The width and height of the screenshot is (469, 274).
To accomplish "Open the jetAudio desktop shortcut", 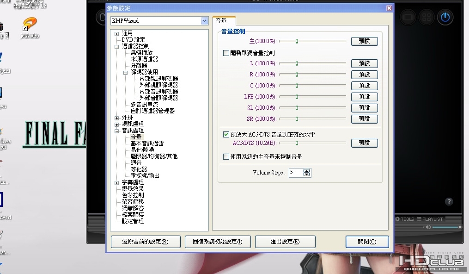I will [x=30, y=28].
